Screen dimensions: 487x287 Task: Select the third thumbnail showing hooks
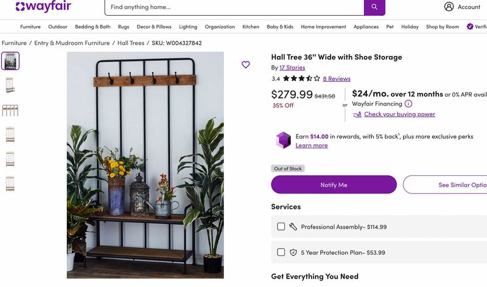(x=10, y=110)
